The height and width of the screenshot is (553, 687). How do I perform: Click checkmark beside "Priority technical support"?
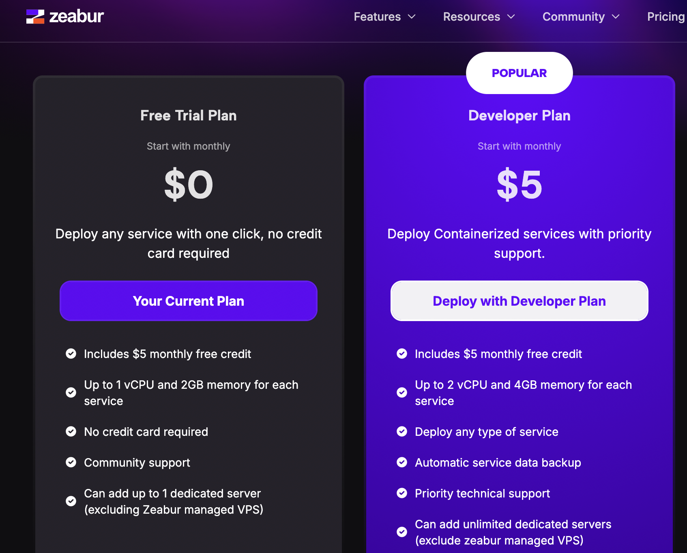402,493
